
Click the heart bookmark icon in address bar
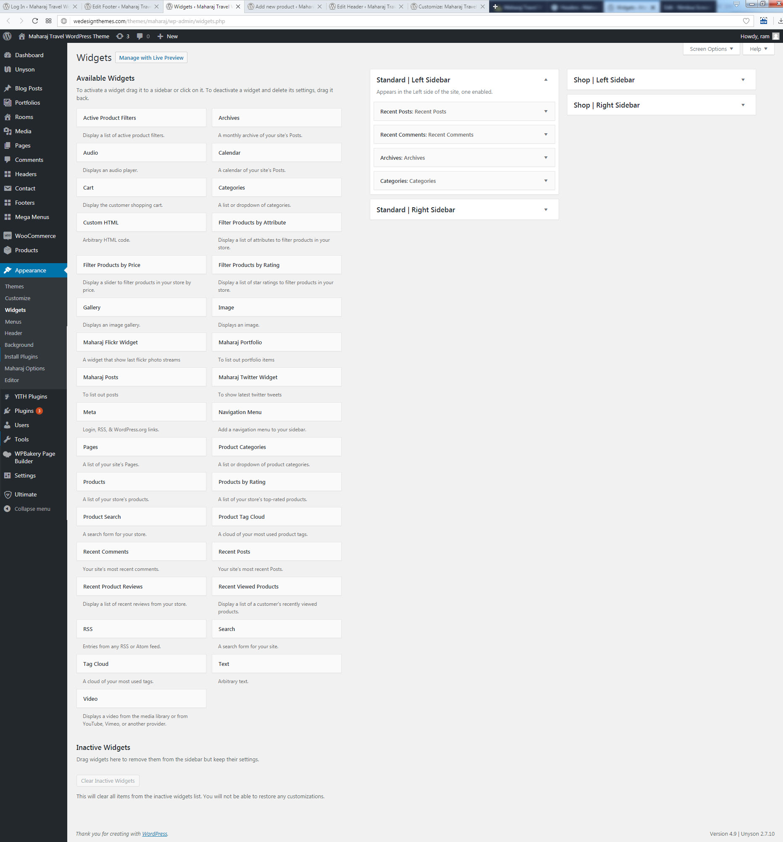[746, 21]
